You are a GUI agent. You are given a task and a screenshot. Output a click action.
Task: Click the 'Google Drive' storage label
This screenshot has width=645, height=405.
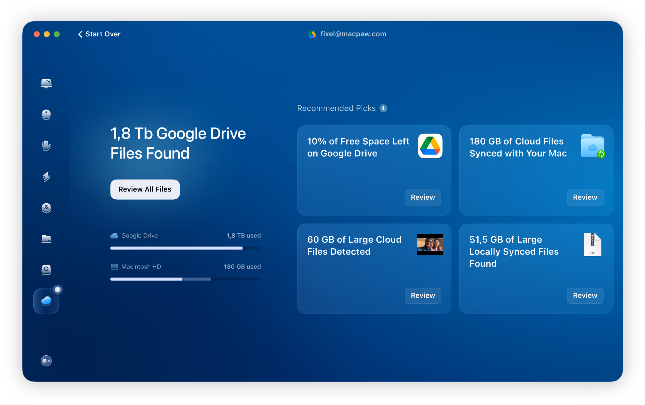pyautogui.click(x=139, y=236)
